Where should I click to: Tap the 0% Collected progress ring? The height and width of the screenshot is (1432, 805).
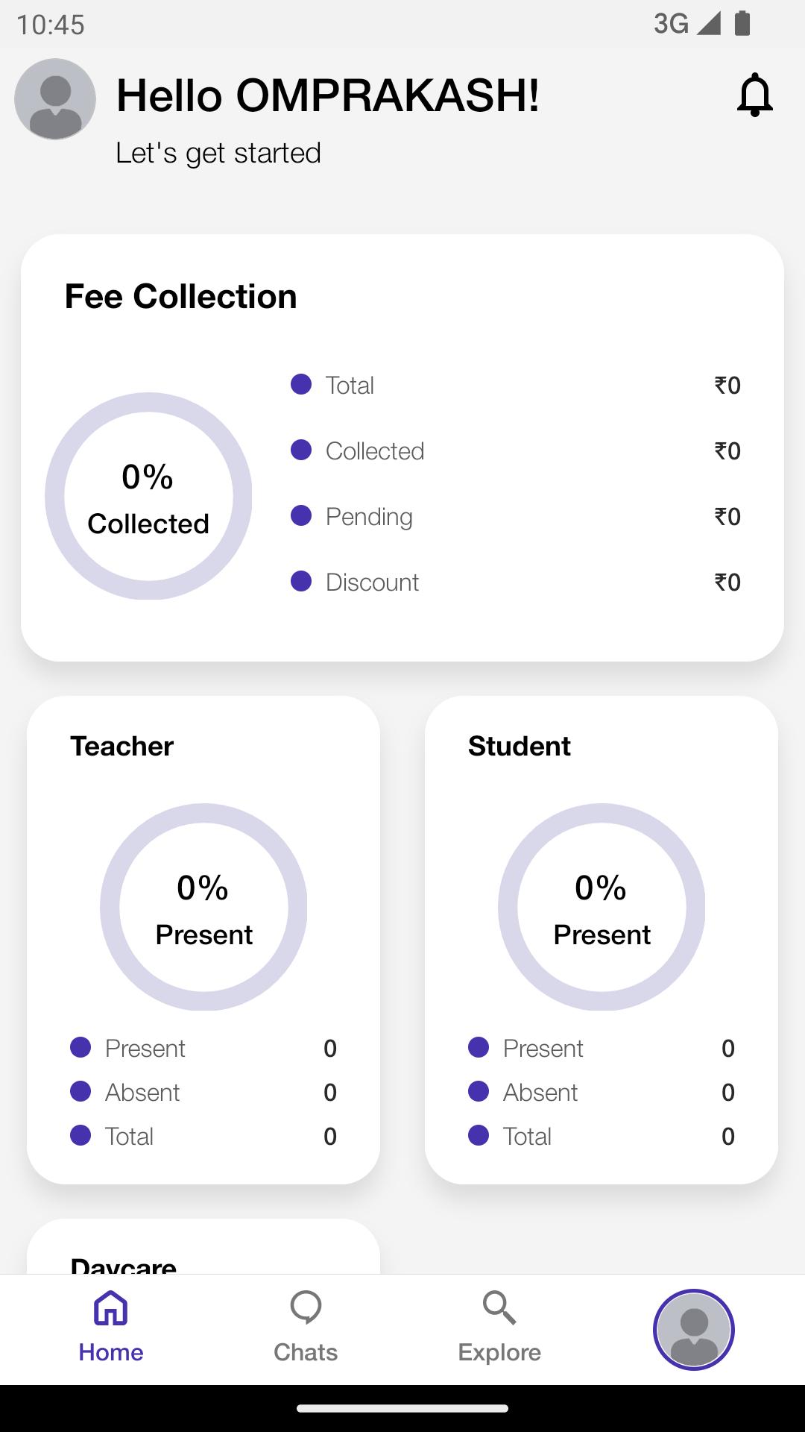click(148, 496)
